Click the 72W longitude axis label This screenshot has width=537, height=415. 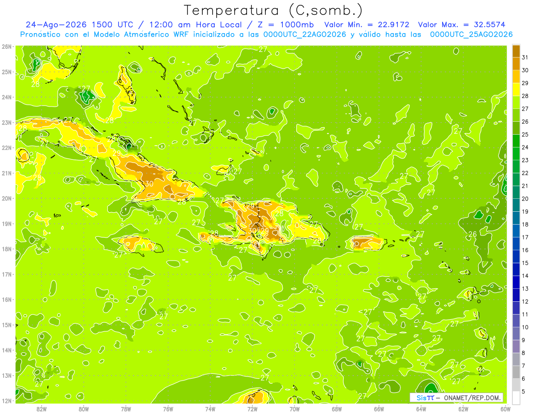[252, 409]
